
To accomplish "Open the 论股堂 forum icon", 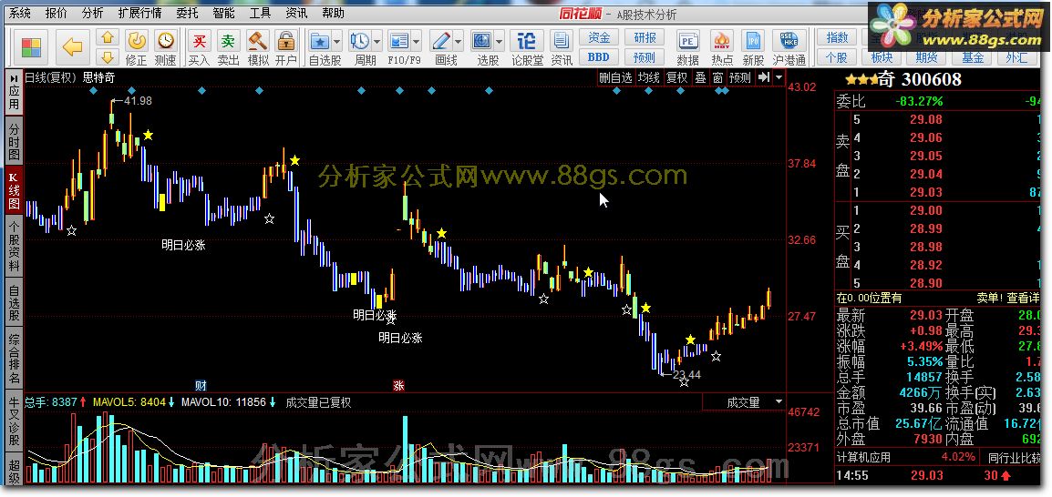I will pyautogui.click(x=527, y=41).
